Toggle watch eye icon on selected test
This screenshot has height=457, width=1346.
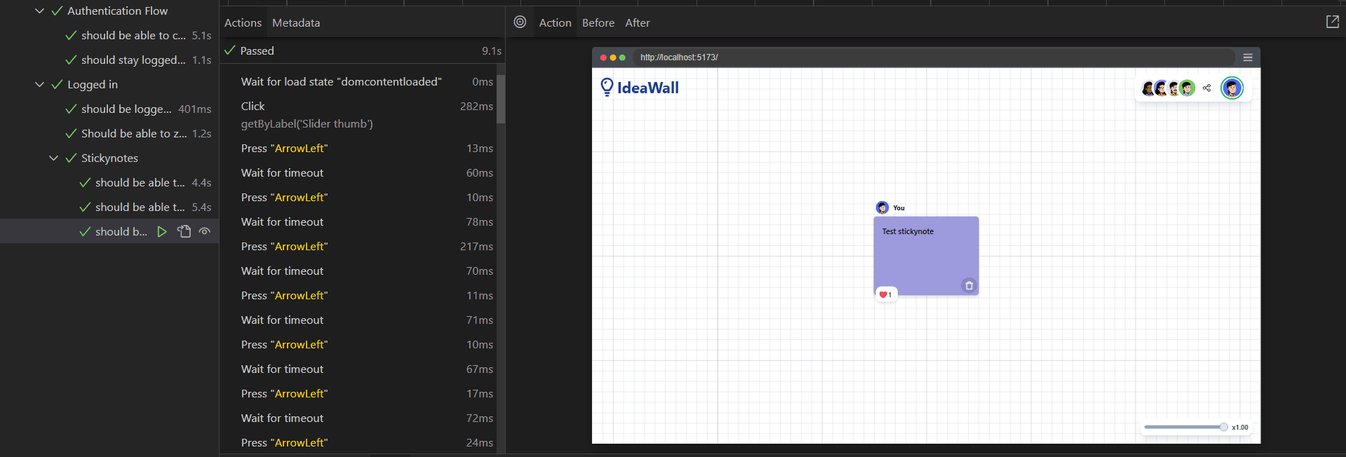click(205, 231)
